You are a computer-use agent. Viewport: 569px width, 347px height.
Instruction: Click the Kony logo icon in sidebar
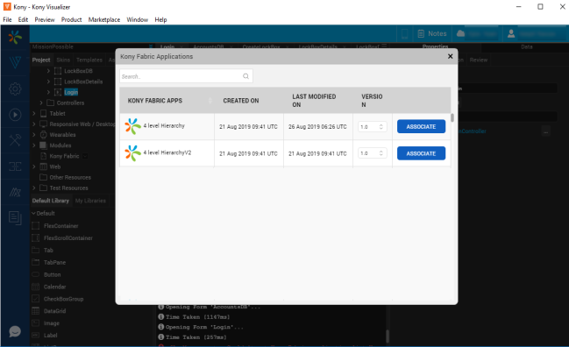(15, 37)
